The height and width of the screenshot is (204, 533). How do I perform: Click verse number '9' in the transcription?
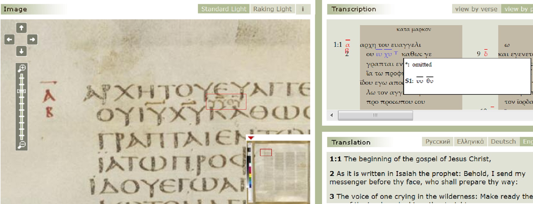pyautogui.click(x=479, y=54)
